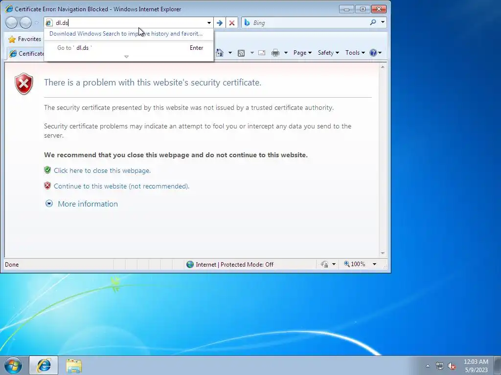Click page scrollbar down arrow
The image size is (501, 375).
pos(383,253)
